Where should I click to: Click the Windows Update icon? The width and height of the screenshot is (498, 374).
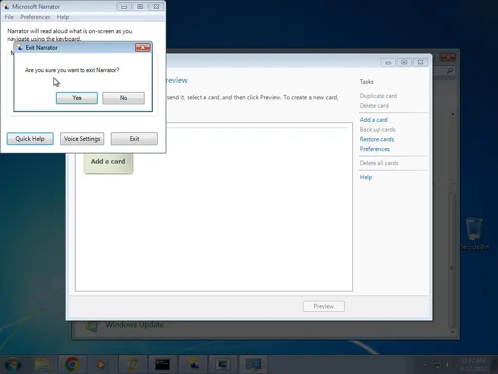[x=92, y=326]
